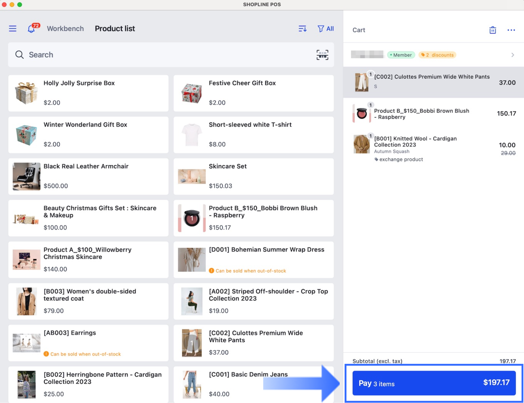Screen dimensions: 524x403
Task: Open notifications bell with 72 badge
Action: point(33,28)
